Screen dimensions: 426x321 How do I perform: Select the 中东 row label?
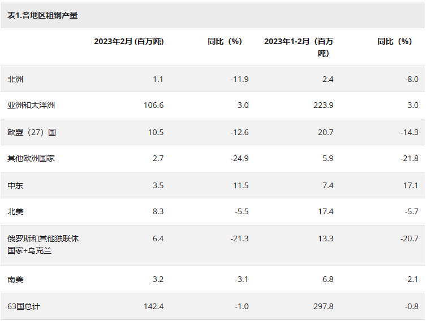point(16,185)
